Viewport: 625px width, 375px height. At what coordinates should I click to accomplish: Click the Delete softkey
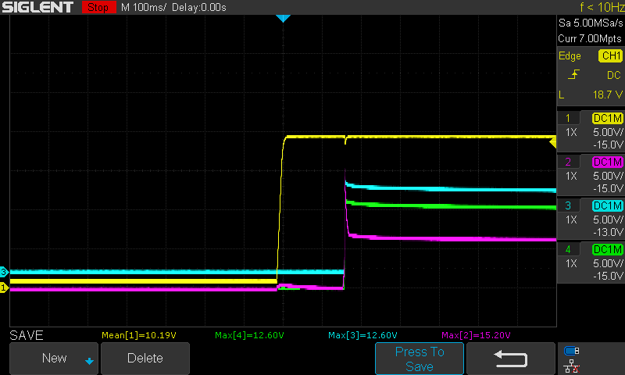click(x=145, y=359)
